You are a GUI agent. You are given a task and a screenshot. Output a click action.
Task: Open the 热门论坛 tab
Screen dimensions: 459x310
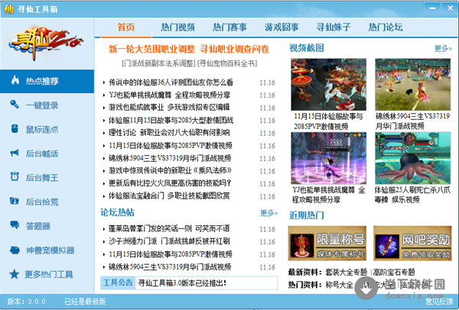(x=386, y=27)
